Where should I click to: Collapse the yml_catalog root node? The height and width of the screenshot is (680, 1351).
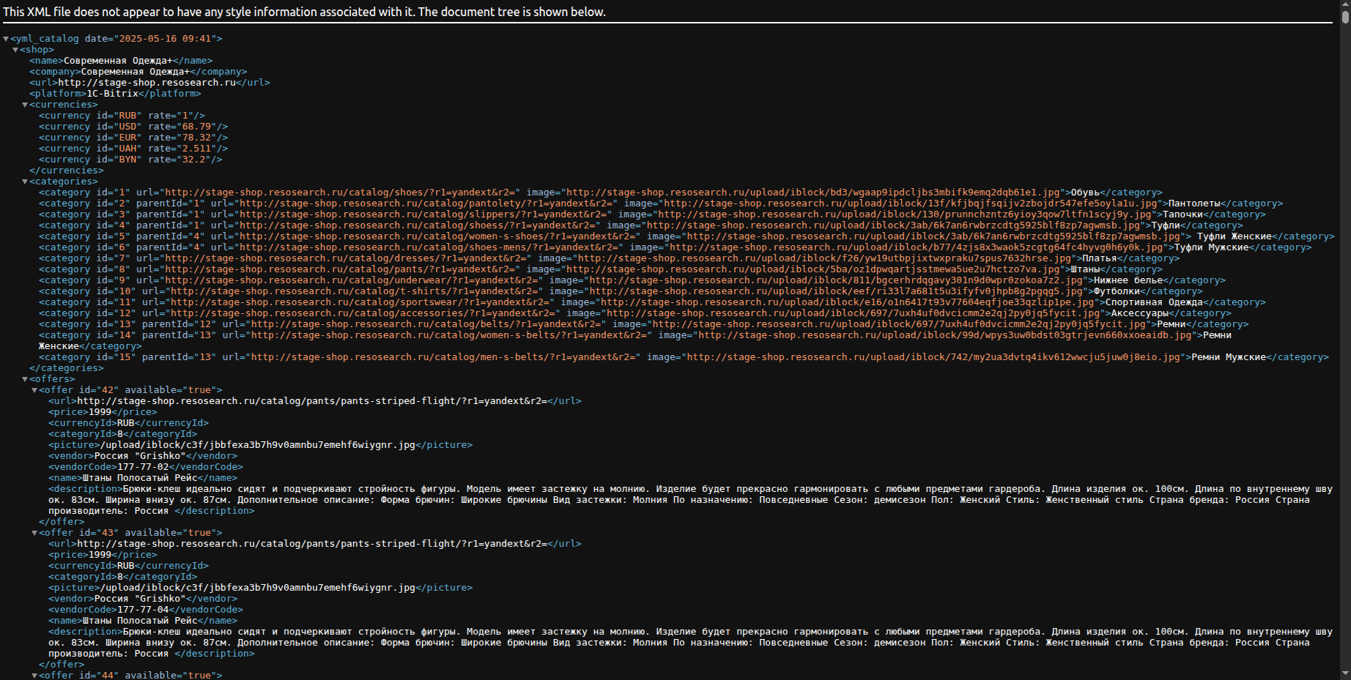6,39
